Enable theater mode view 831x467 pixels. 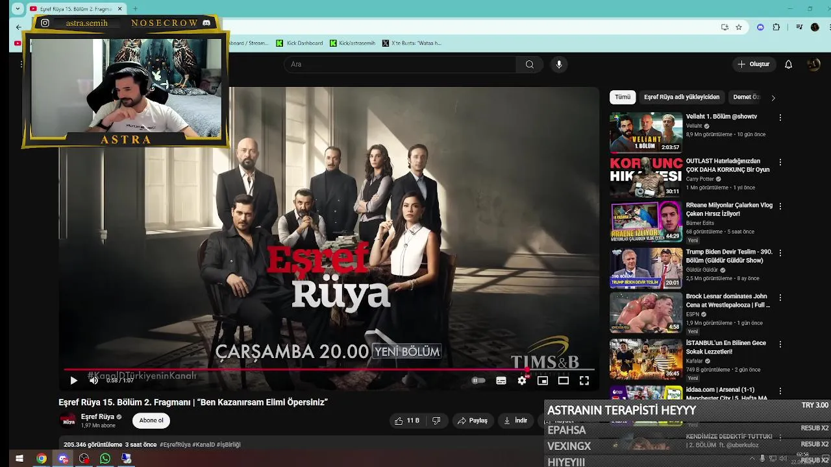pyautogui.click(x=564, y=381)
